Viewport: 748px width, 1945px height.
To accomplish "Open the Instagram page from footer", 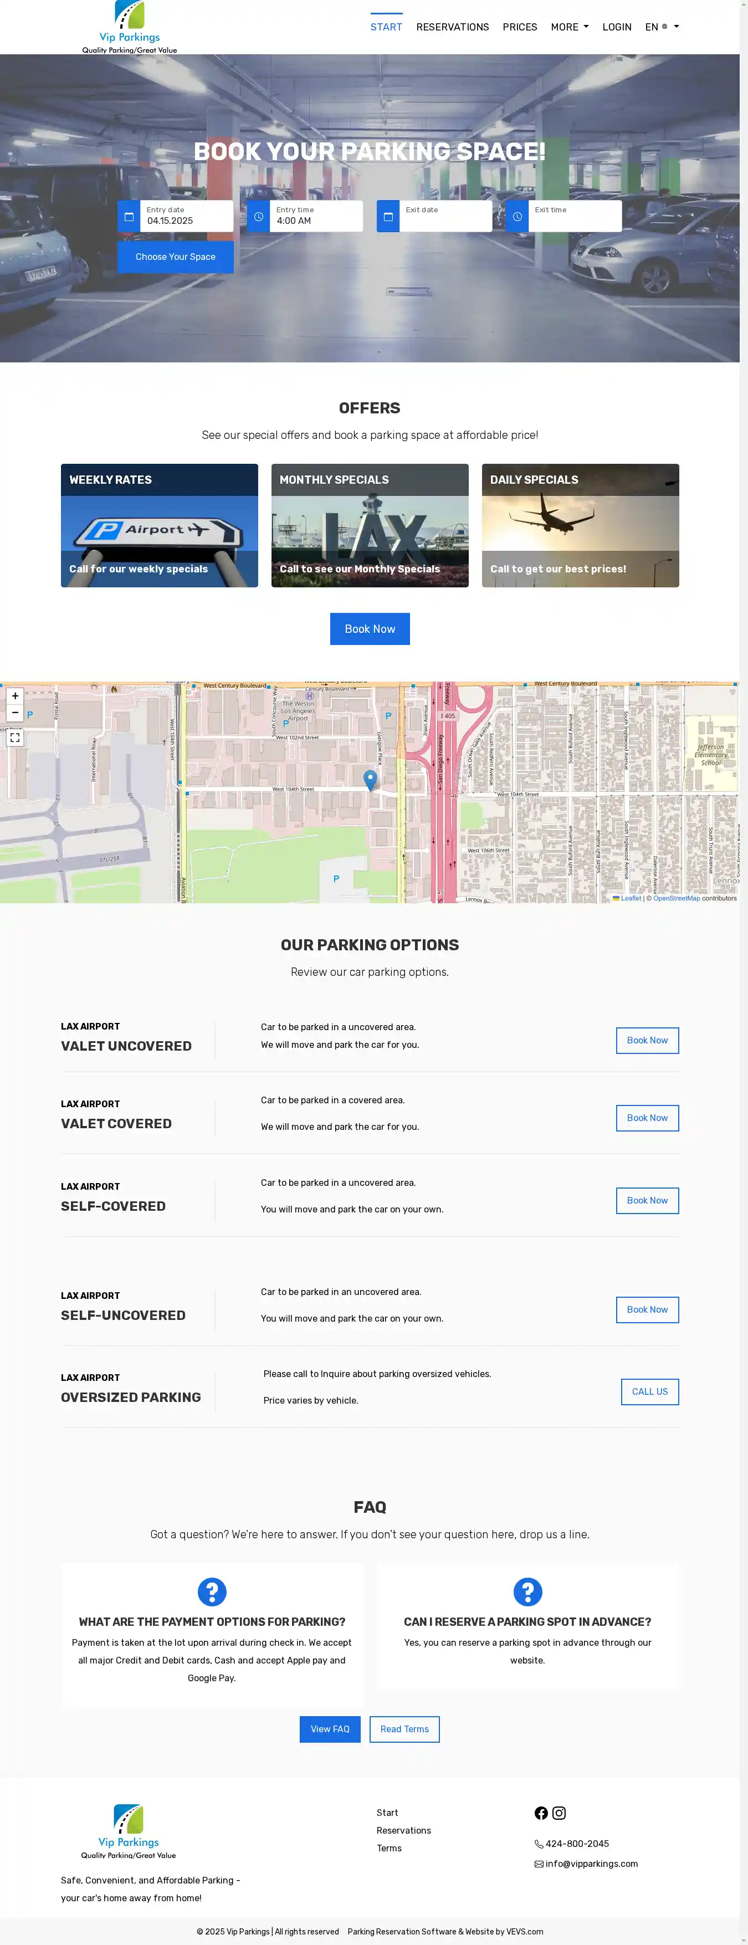I will click(559, 1813).
